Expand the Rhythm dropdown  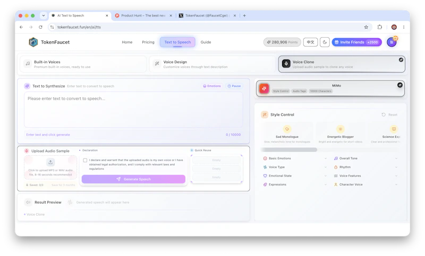tap(365, 167)
